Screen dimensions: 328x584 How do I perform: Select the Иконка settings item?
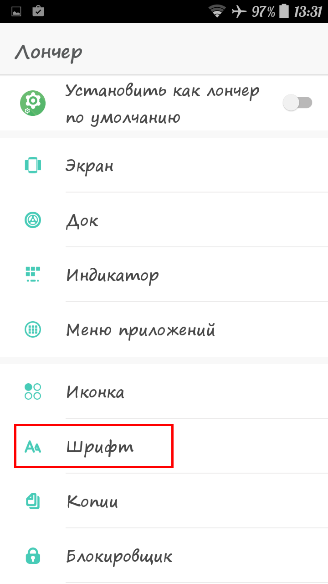[164, 391]
